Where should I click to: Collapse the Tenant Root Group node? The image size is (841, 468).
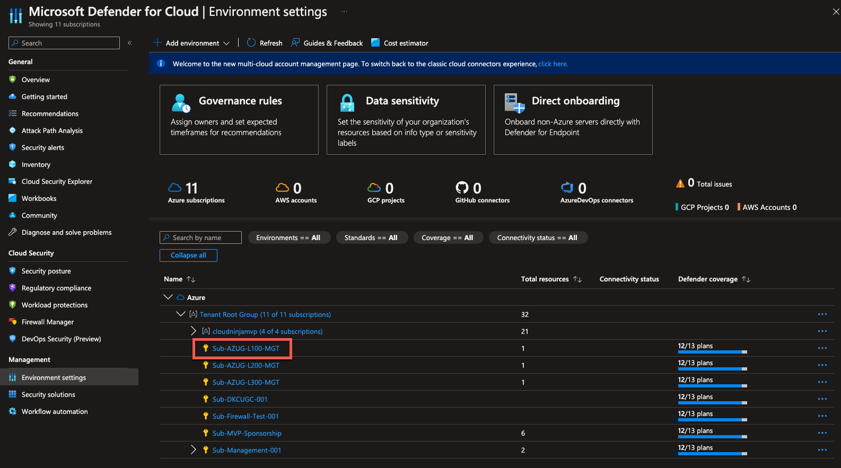181,314
